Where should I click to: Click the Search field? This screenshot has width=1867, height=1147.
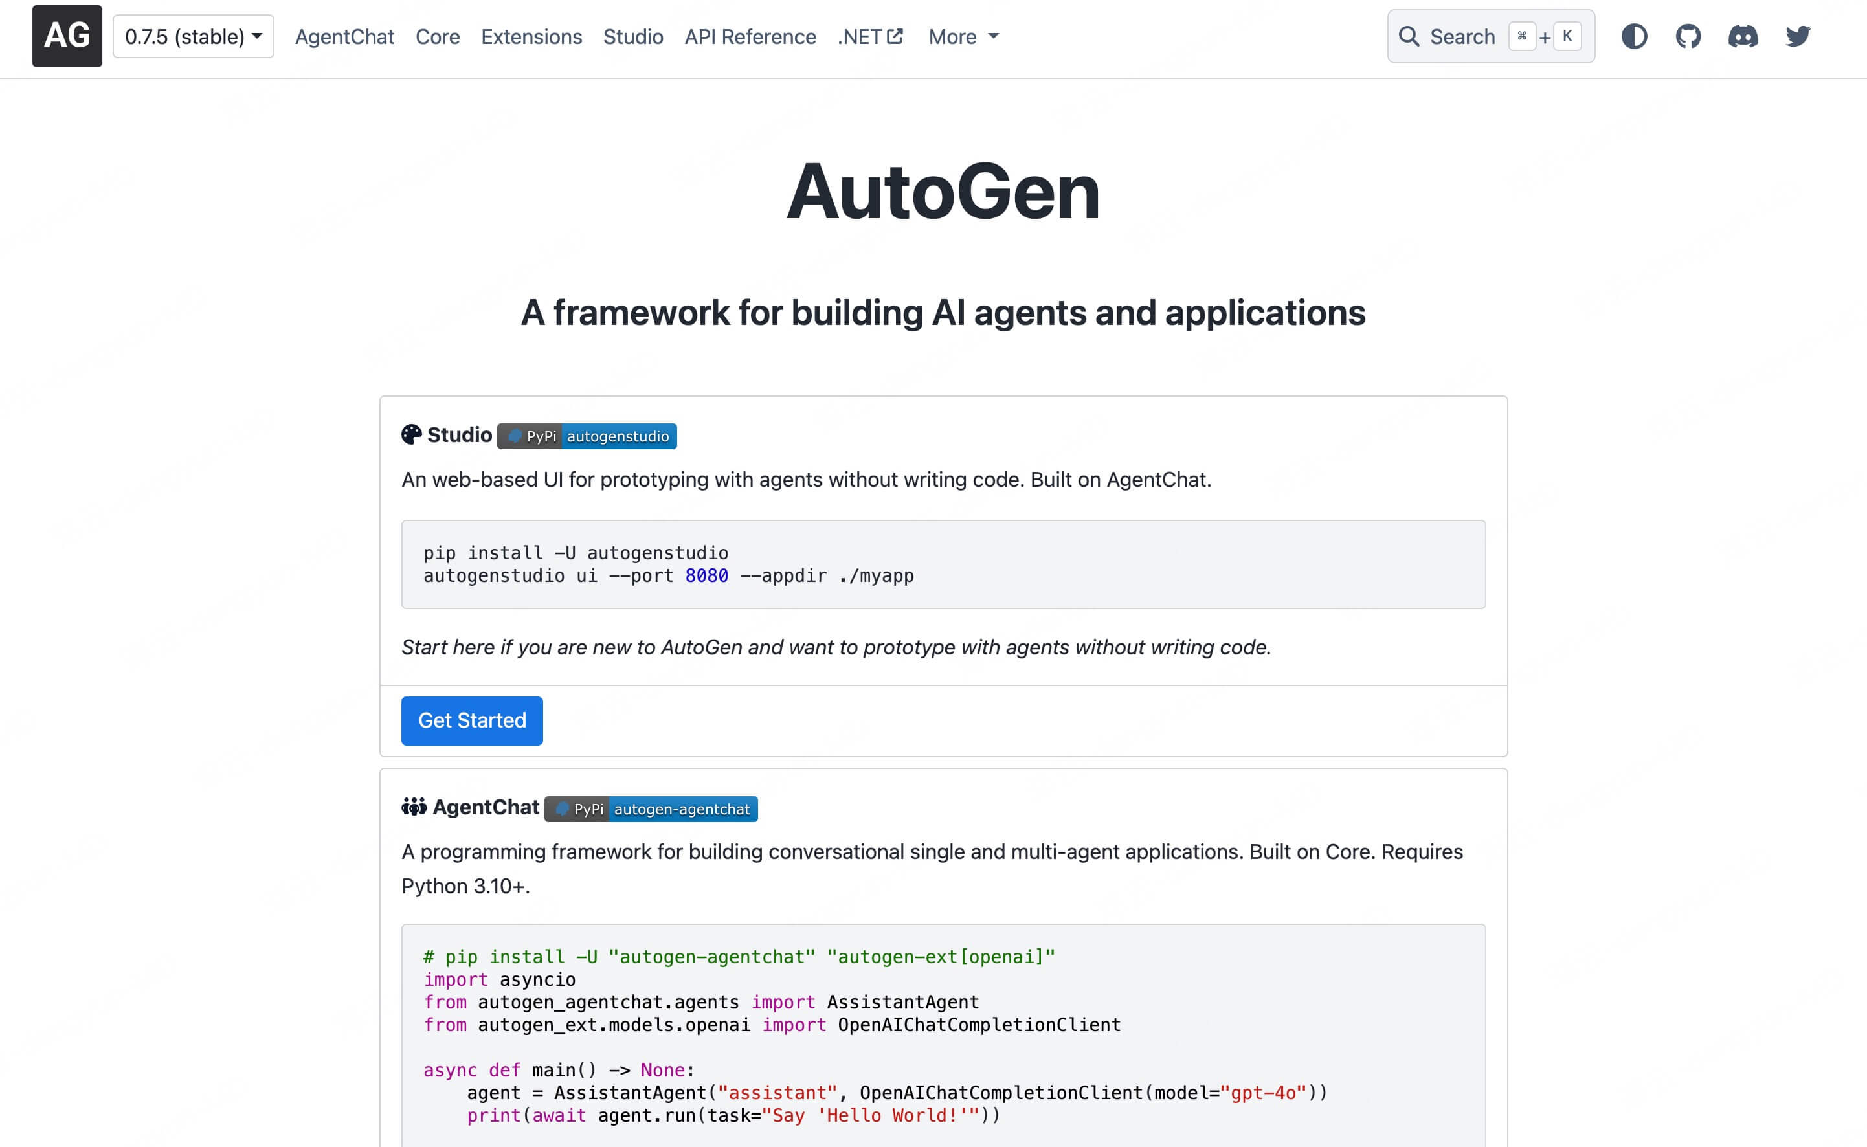(x=1491, y=36)
